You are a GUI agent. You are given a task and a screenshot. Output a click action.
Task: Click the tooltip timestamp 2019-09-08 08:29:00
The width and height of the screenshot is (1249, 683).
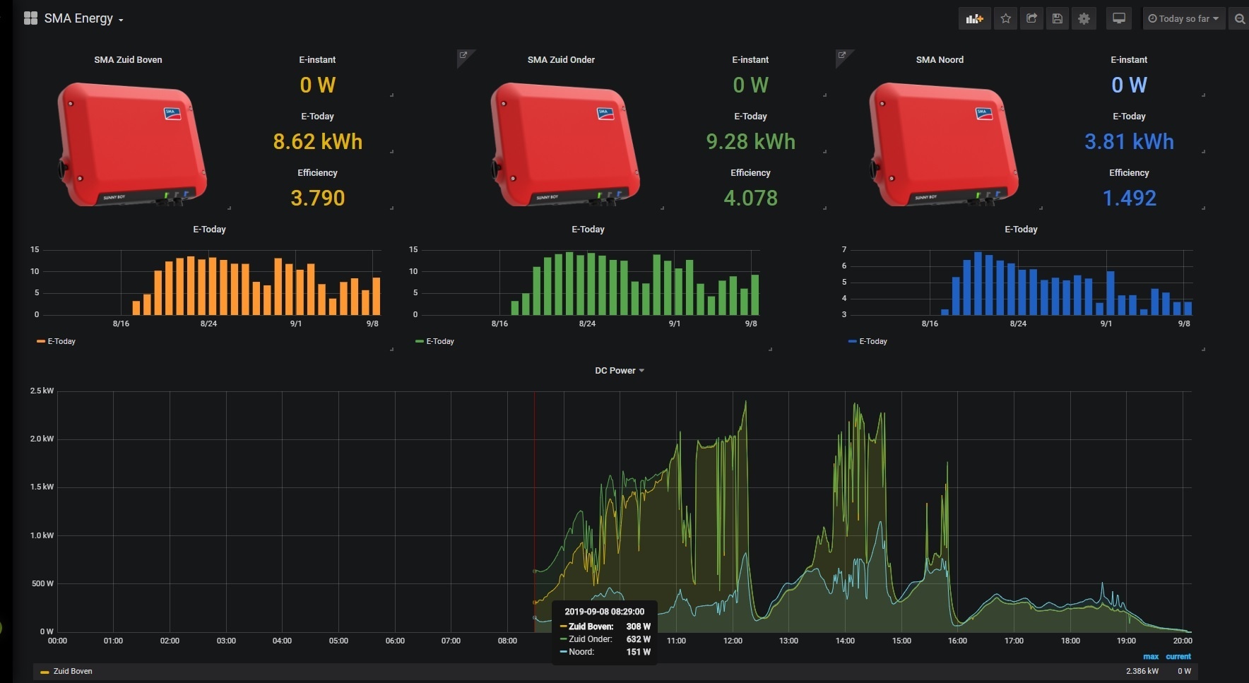[x=605, y=612]
